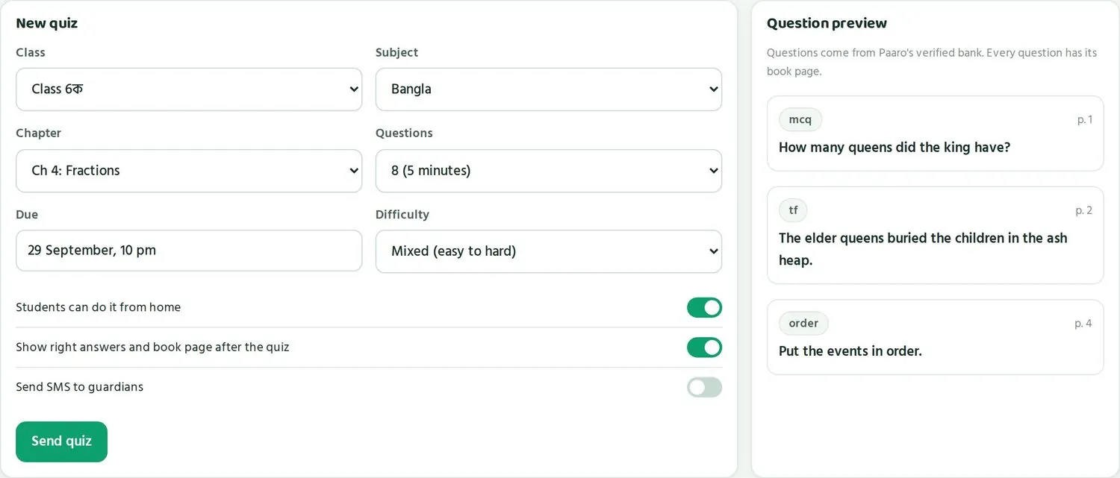Image resolution: width=1120 pixels, height=478 pixels.
Task: Click the Students can do it from home label
Action: pos(98,307)
